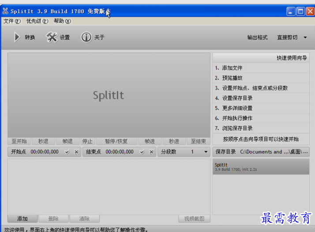This screenshot has height=232, width=315.
Task: Clear the 结束点 with its X icon
Action: pyautogui.click(x=151, y=152)
